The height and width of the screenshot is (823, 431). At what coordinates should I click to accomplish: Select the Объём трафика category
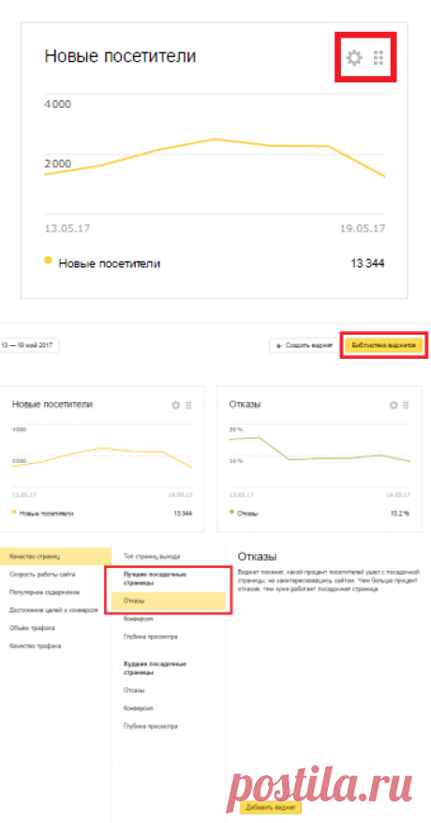(x=32, y=628)
